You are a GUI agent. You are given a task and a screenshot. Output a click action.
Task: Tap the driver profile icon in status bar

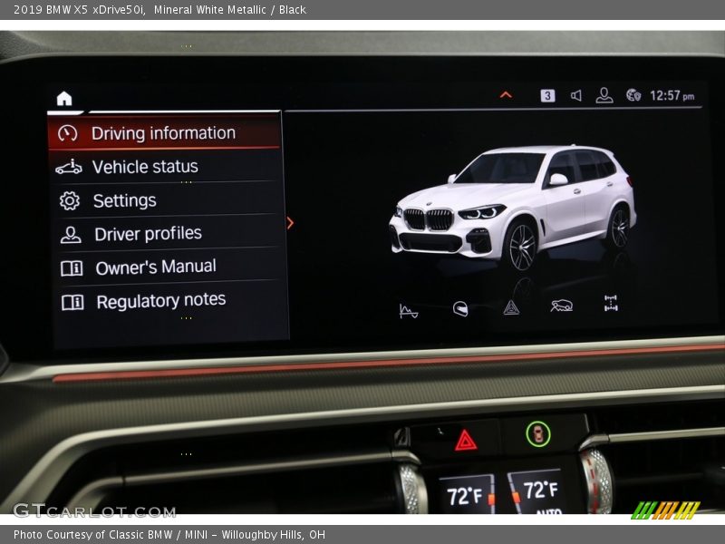tap(604, 95)
